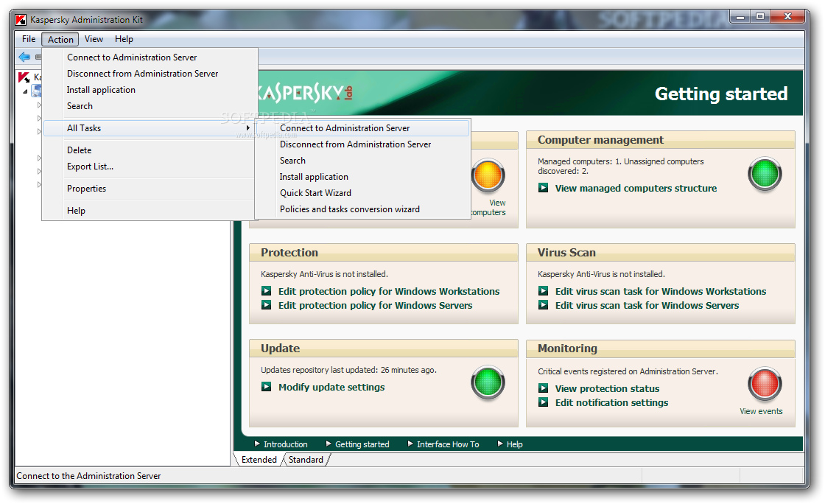Click status bar text 'Connect to the Administration Server'
Image resolution: width=825 pixels, height=504 pixels.
88,475
